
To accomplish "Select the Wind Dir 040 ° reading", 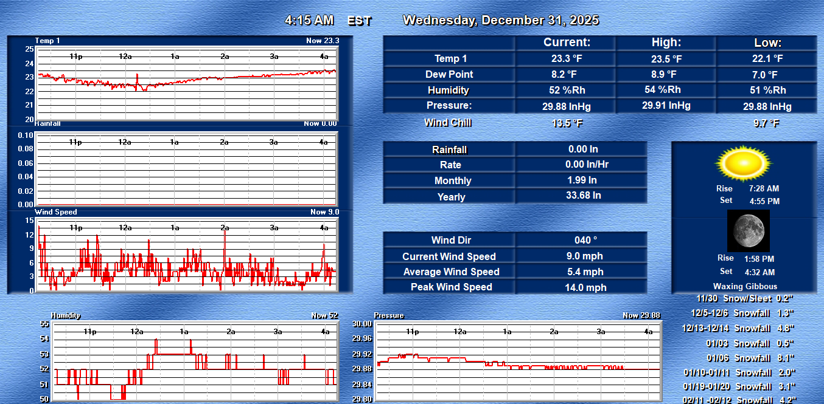I will (x=585, y=240).
